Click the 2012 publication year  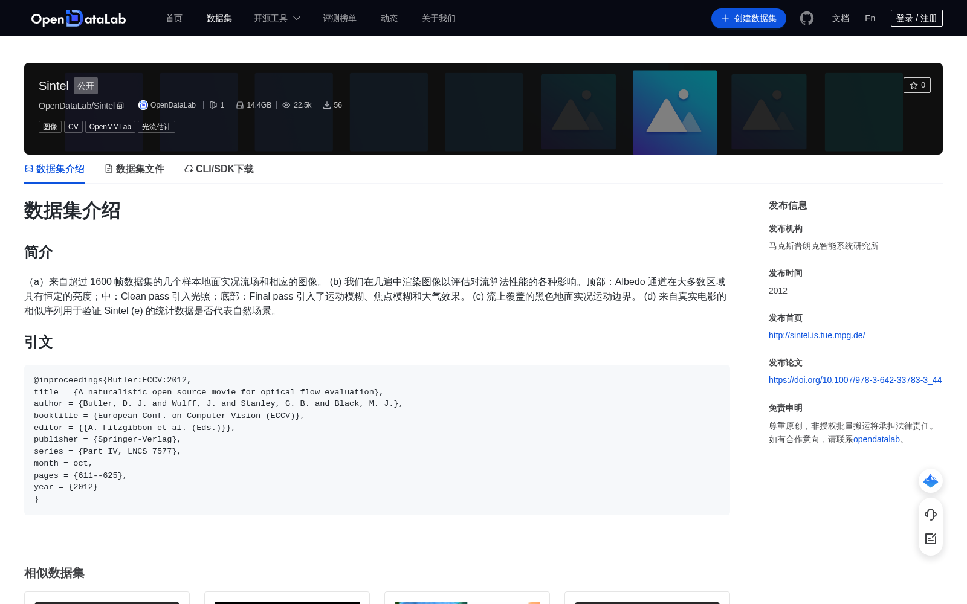tap(778, 291)
